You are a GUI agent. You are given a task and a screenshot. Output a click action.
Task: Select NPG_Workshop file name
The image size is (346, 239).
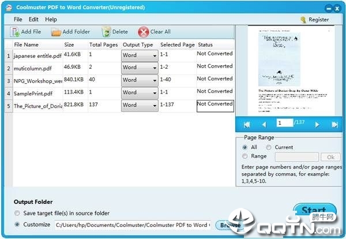pos(38,81)
